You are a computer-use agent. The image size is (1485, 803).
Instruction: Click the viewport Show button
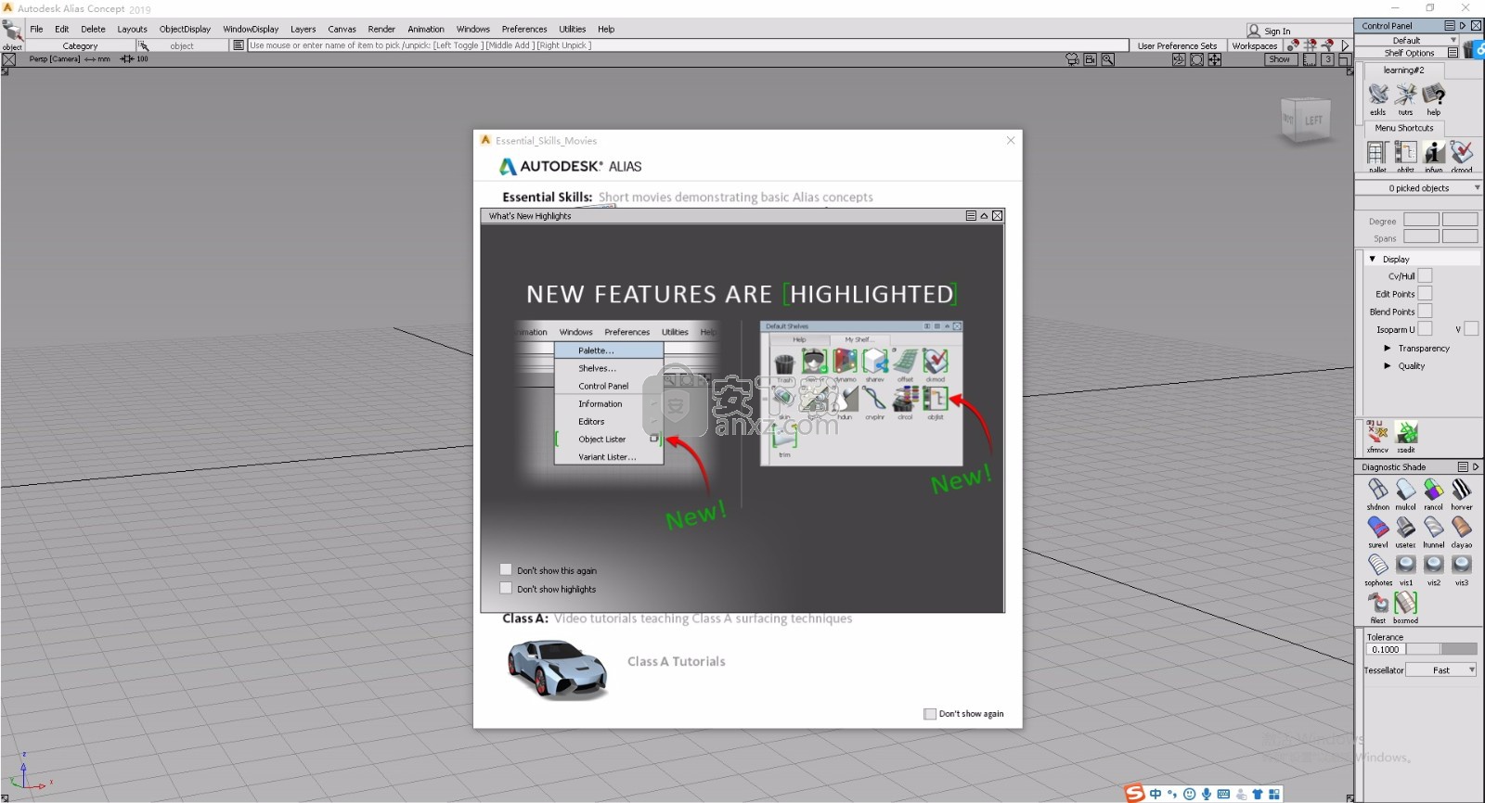(x=1280, y=59)
